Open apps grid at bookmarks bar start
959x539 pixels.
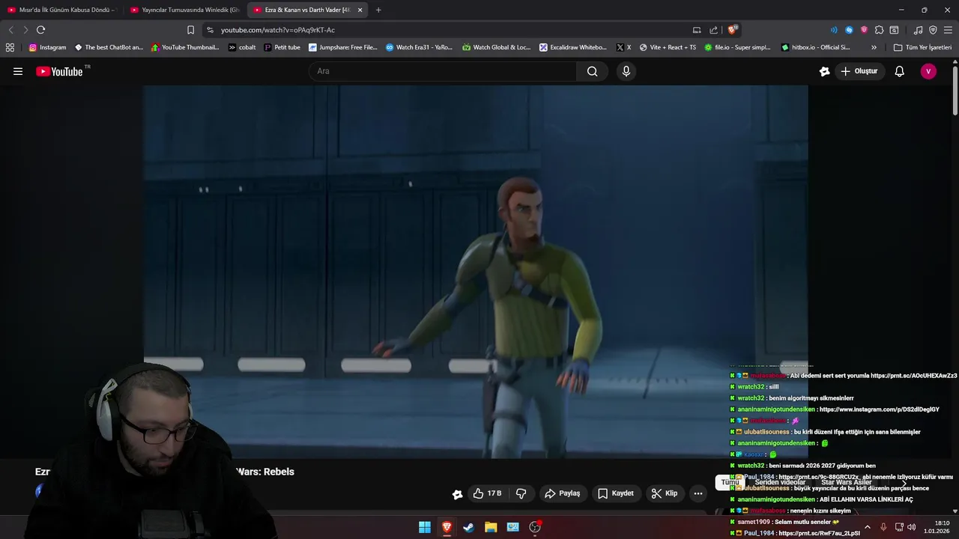coord(10,47)
